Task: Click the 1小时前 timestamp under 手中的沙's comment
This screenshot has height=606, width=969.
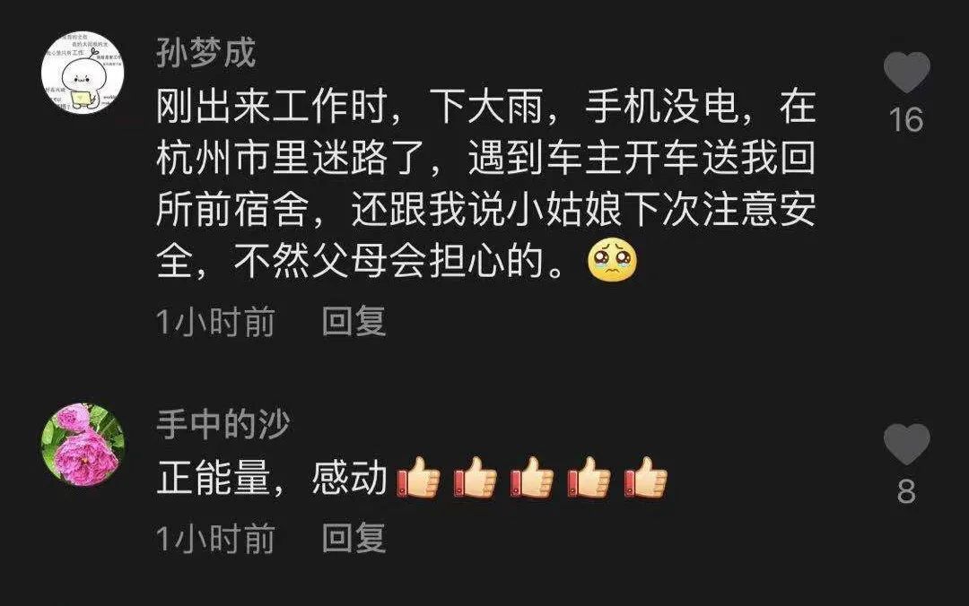Action: (215, 538)
